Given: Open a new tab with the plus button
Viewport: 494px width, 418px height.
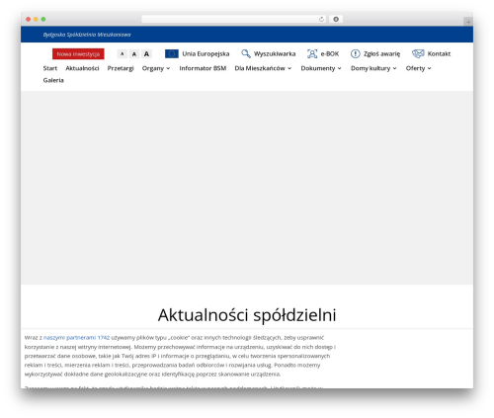Looking at the screenshot, I should point(468,22).
